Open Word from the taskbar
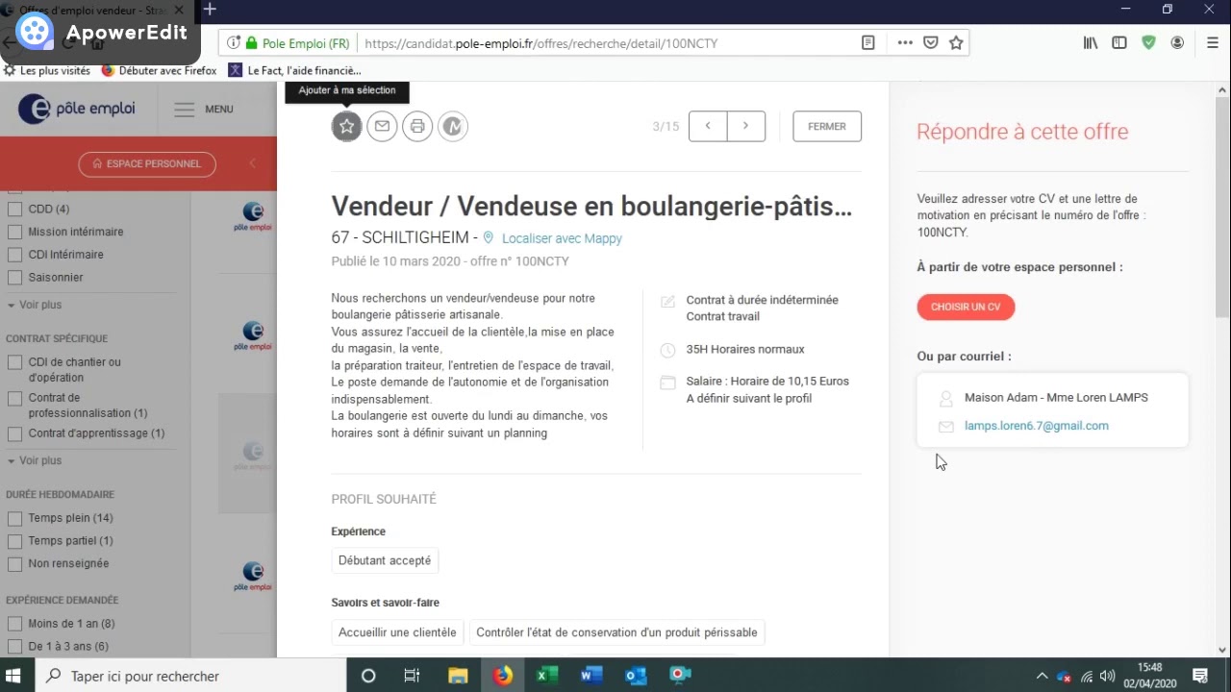 pyautogui.click(x=591, y=676)
